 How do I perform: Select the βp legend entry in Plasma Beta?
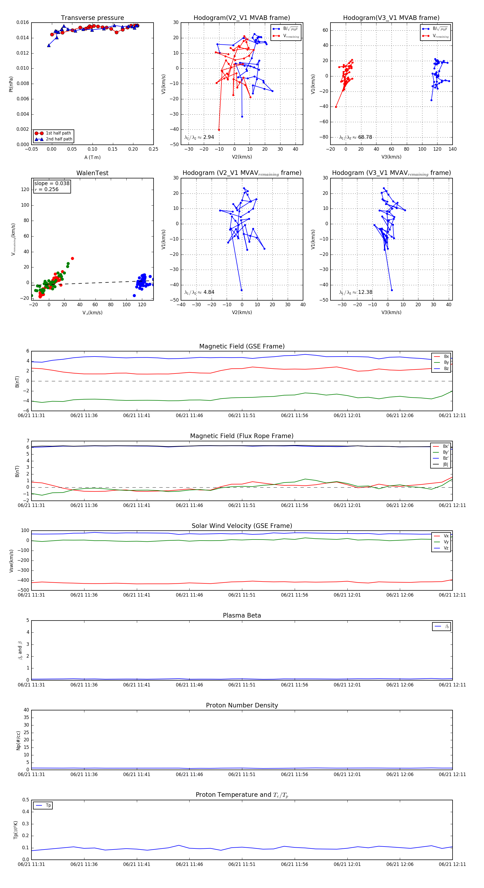tap(442, 626)
